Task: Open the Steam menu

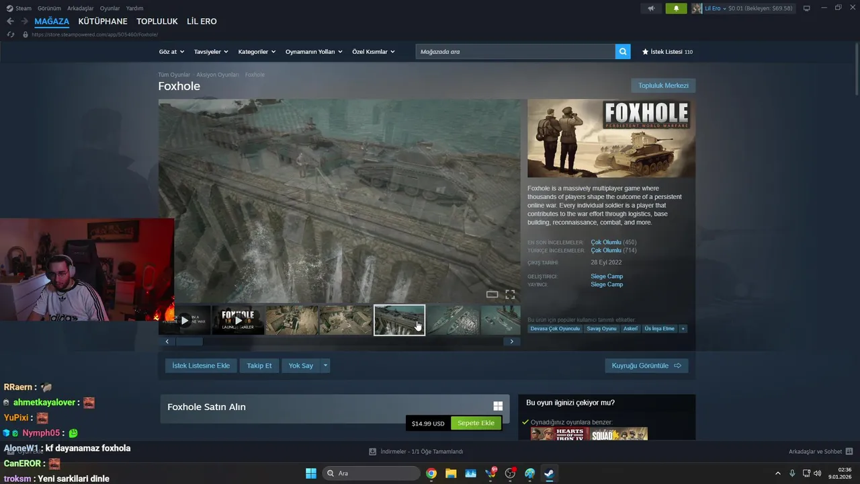Action: (19, 9)
